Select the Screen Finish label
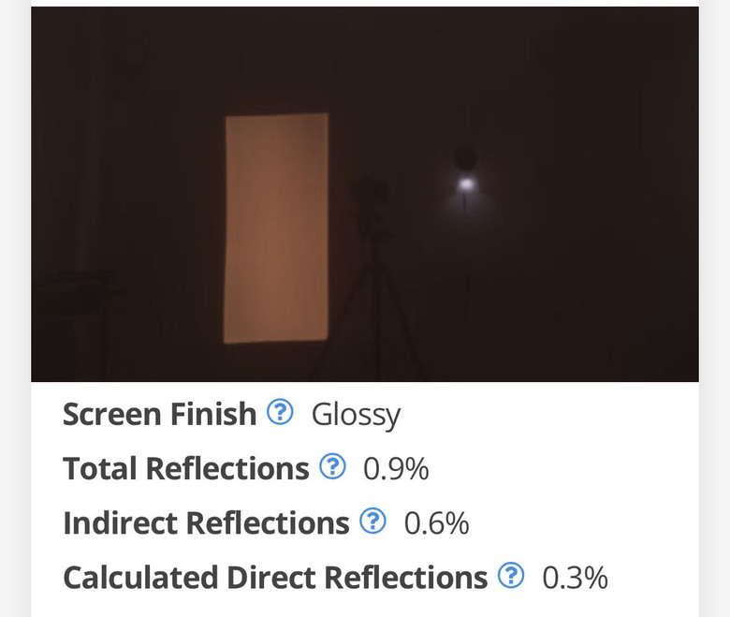The height and width of the screenshot is (617, 730). point(160,414)
